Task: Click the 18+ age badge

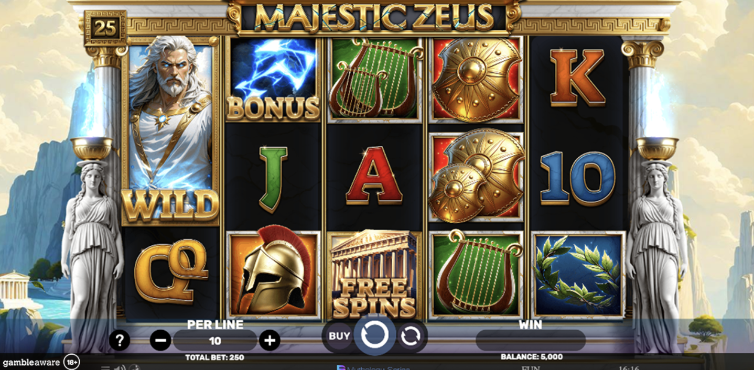Action: [x=71, y=362]
